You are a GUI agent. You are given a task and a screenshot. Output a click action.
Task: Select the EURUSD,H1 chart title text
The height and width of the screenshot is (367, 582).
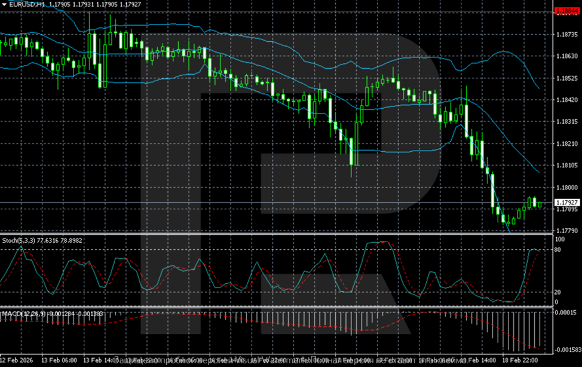[27, 4]
